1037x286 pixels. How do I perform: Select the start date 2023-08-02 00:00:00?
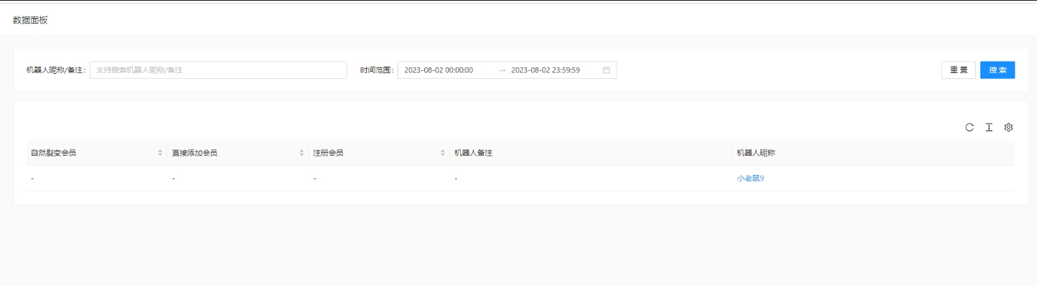(439, 70)
